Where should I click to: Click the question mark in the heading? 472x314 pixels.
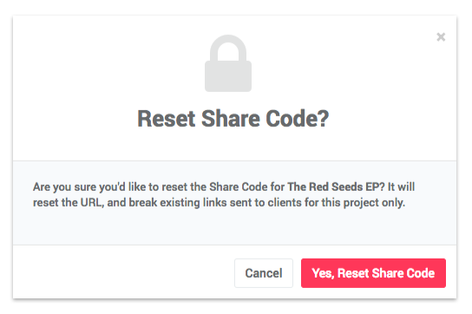pyautogui.click(x=323, y=119)
